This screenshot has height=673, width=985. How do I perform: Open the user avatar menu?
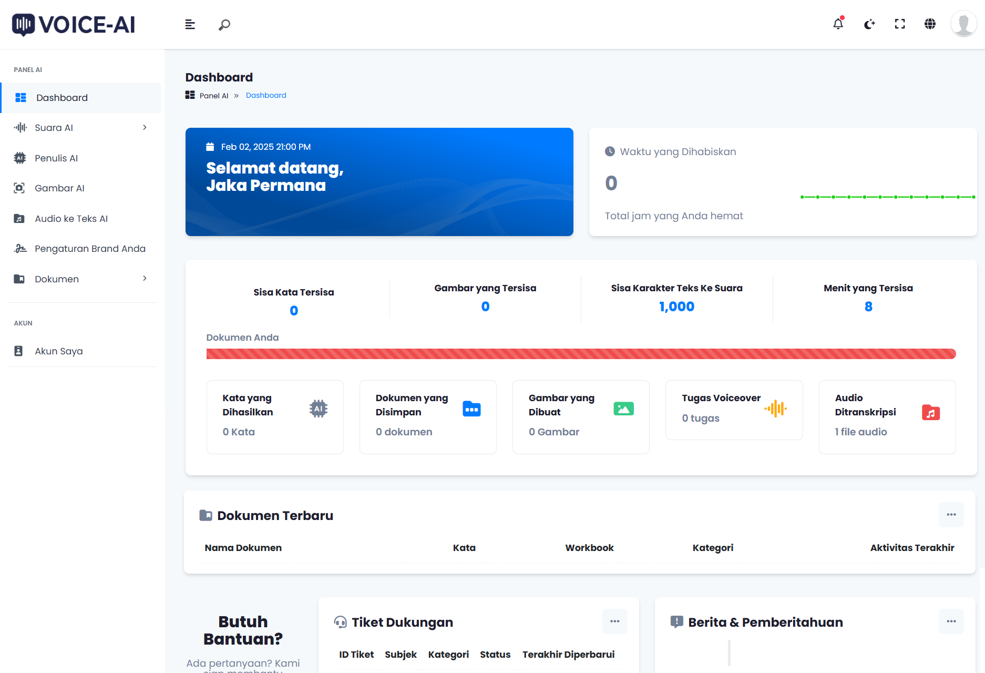[963, 24]
